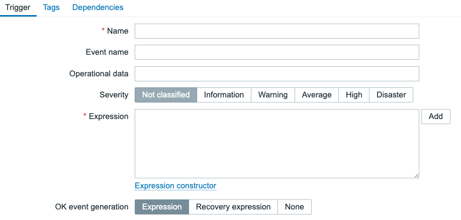Open the Expression constructor link
The height and width of the screenshot is (220, 461).
pos(175,186)
